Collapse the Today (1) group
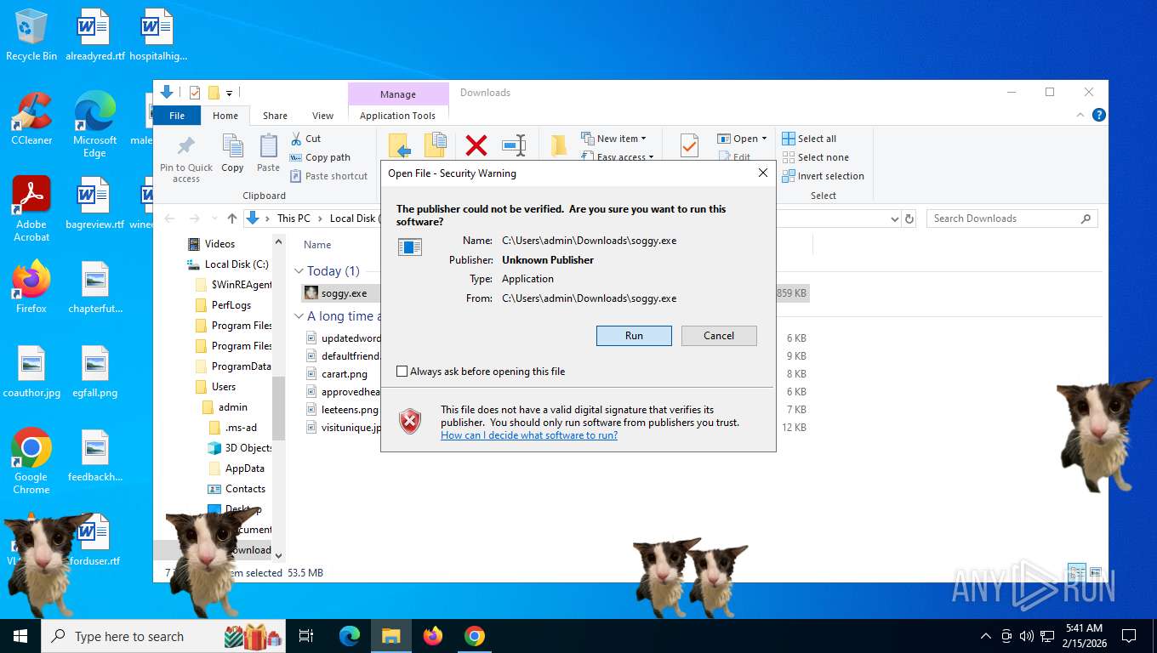The height and width of the screenshot is (653, 1157). (299, 271)
